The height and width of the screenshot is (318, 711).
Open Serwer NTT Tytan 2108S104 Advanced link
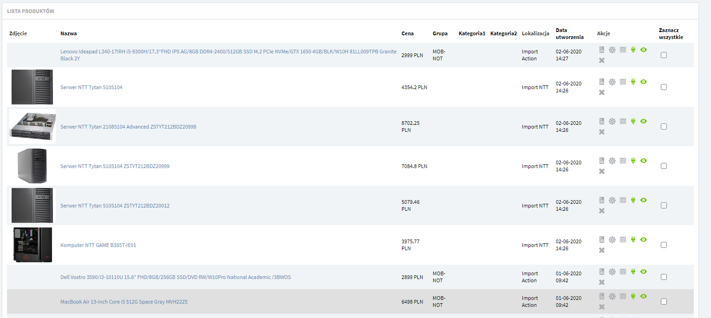click(x=128, y=127)
